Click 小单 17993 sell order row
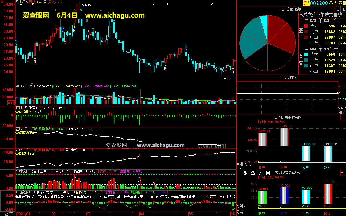Image resolution: width=346 pixels, height=216 pixels. tap(325, 71)
